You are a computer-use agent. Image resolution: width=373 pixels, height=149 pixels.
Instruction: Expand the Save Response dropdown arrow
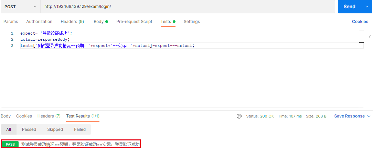[x=369, y=116]
